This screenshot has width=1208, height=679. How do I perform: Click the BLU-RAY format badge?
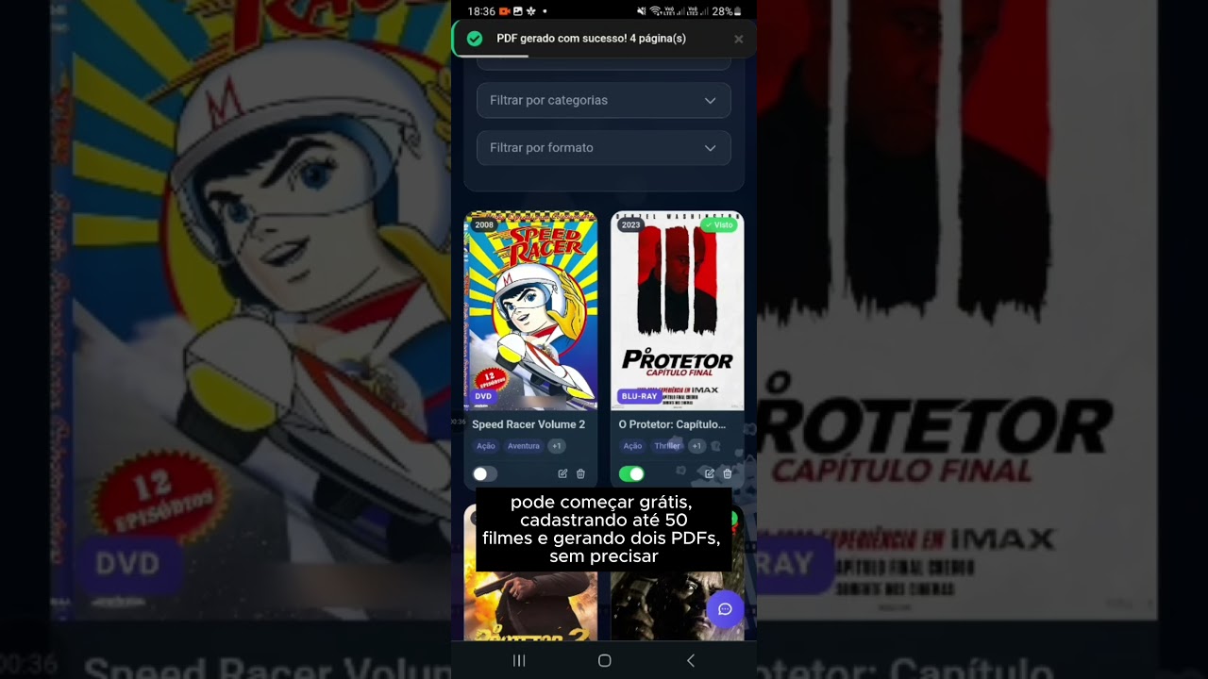tap(639, 396)
